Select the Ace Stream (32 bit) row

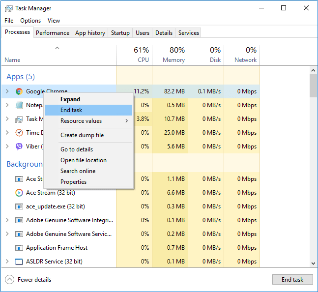[x=131, y=193]
